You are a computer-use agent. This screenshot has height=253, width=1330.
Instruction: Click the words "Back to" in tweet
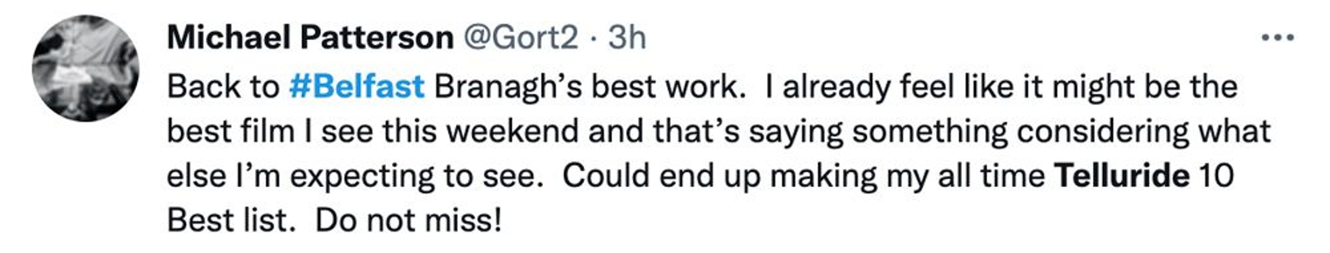(x=223, y=86)
